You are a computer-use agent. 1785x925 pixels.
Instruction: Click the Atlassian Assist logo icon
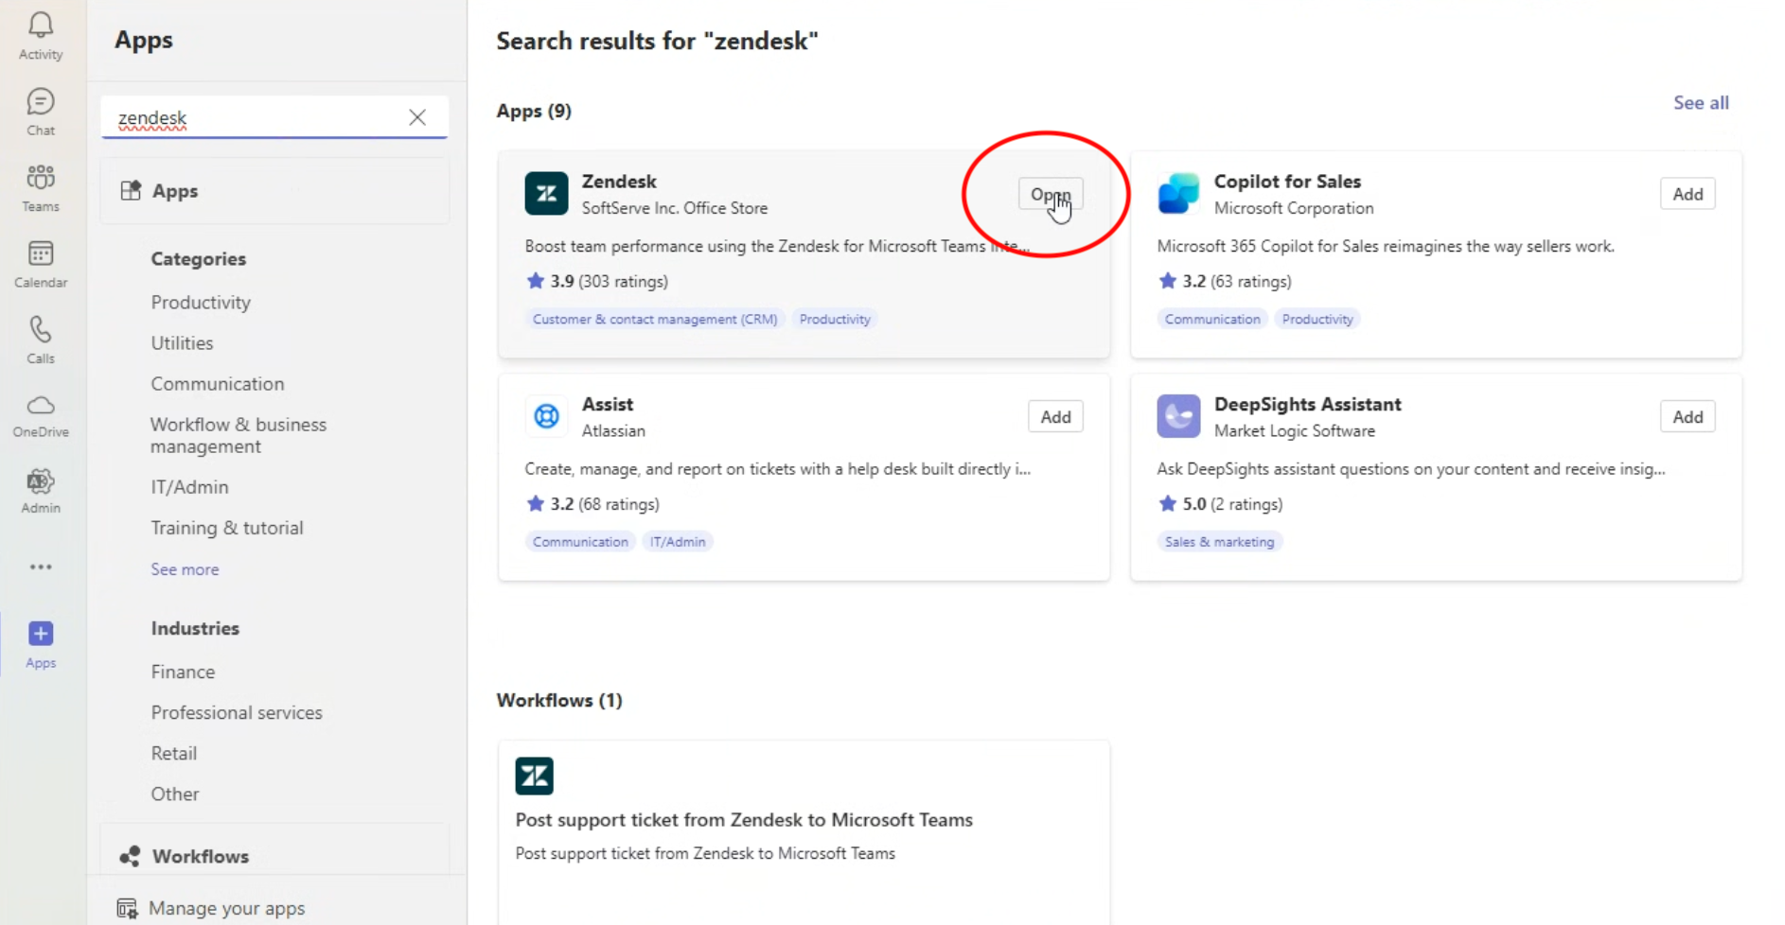(x=546, y=416)
